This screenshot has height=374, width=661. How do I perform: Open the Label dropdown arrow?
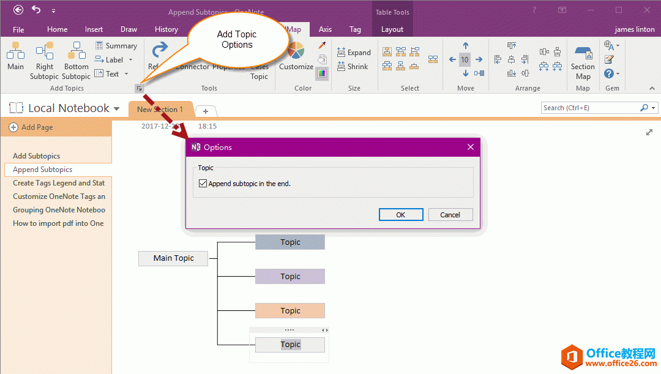click(130, 60)
